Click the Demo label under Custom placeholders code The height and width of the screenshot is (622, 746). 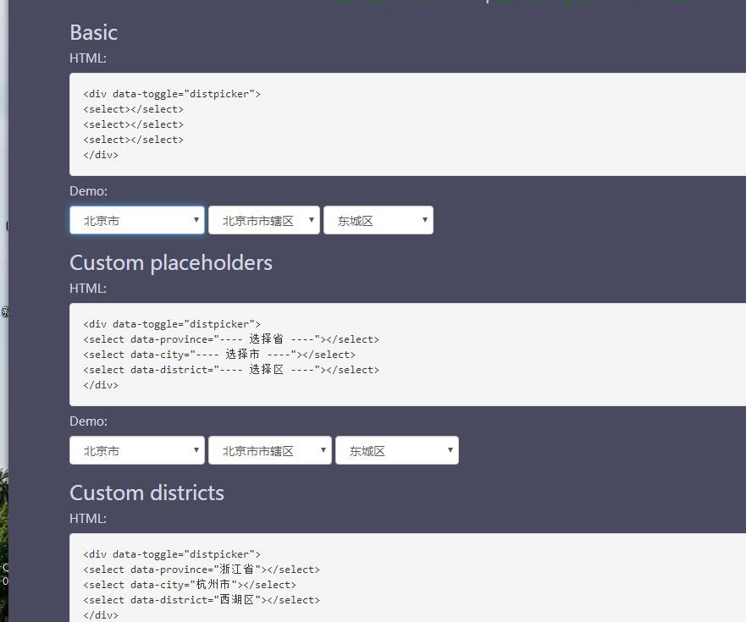[x=88, y=421]
